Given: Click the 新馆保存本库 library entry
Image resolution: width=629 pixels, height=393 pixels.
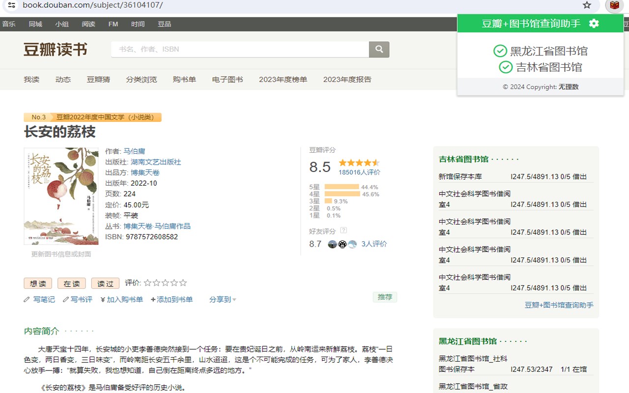Looking at the screenshot, I should [460, 177].
